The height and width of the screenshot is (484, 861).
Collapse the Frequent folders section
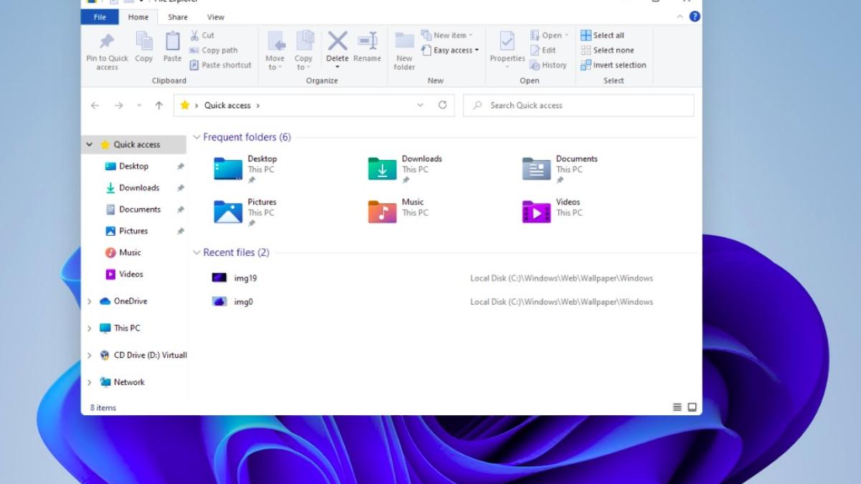tap(197, 137)
